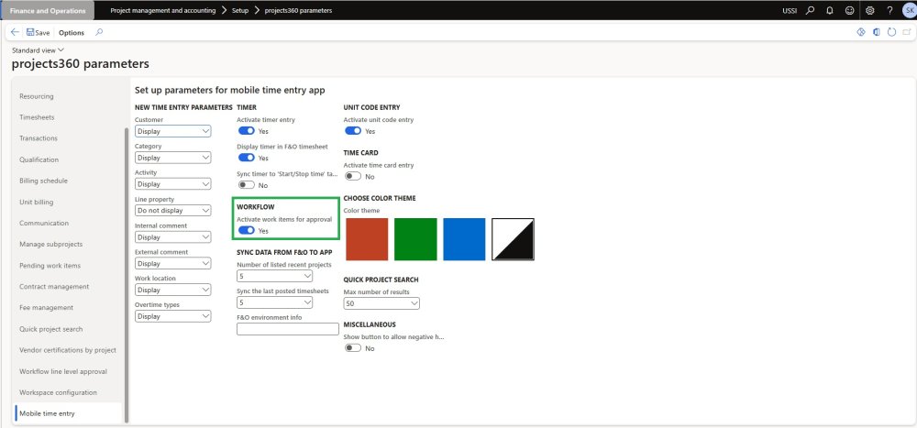Switch to the Quick project search tab
The width and height of the screenshot is (917, 428).
50,329
